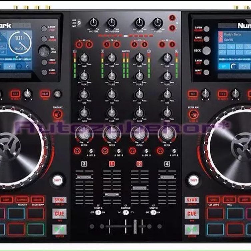
Task: Tap the TOUCH FX button on left deck
Action: (x=58, y=114)
